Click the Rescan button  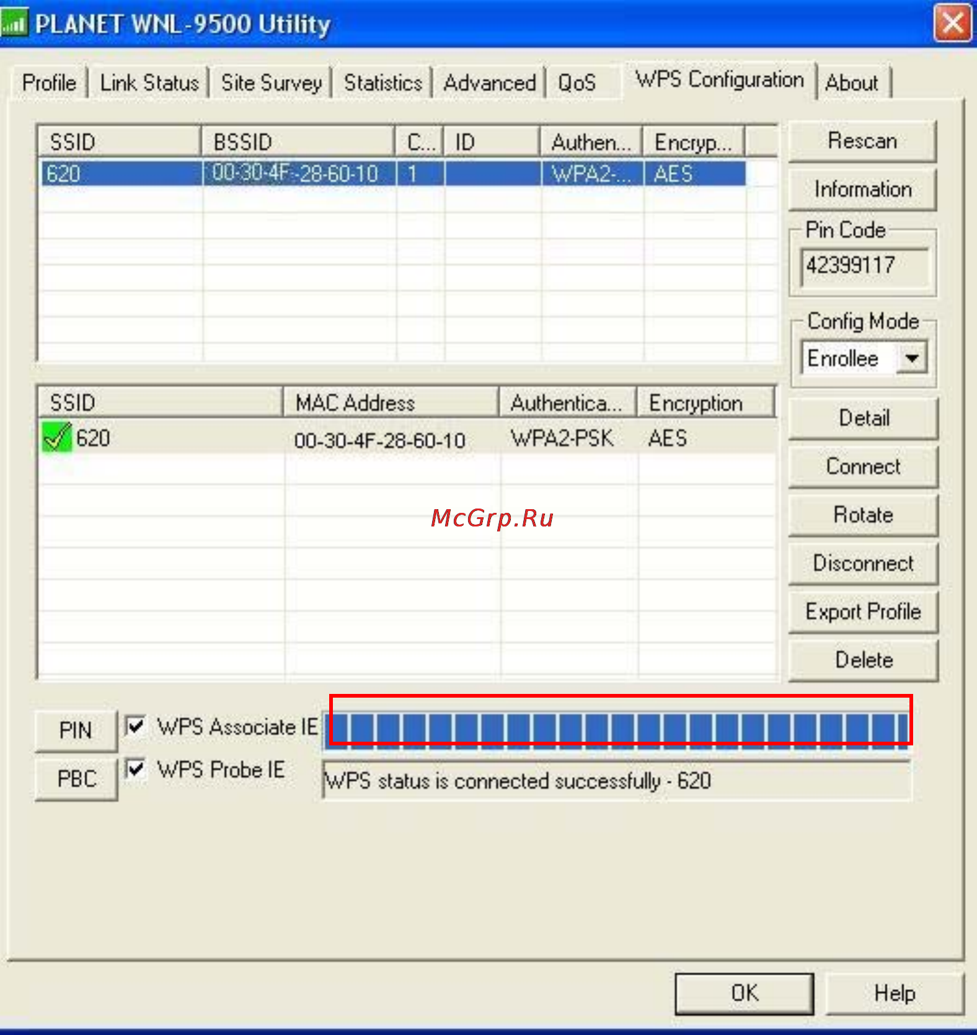tap(862, 141)
